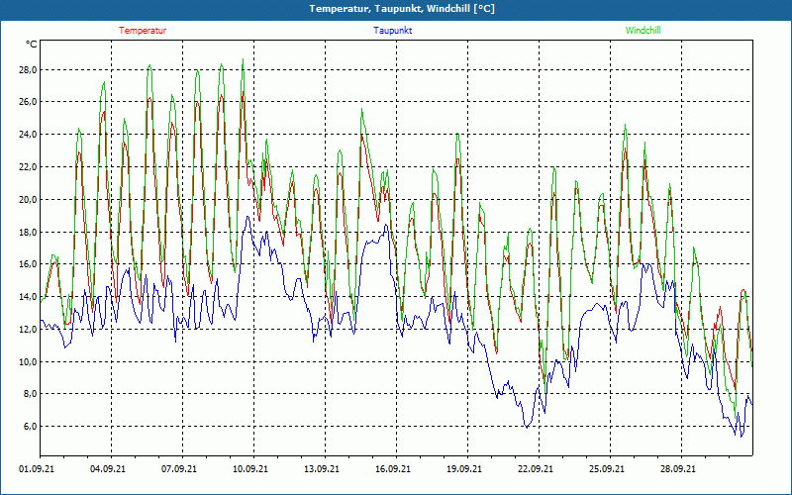Click the Temperatur legend label
The image size is (792, 495).
click(143, 31)
